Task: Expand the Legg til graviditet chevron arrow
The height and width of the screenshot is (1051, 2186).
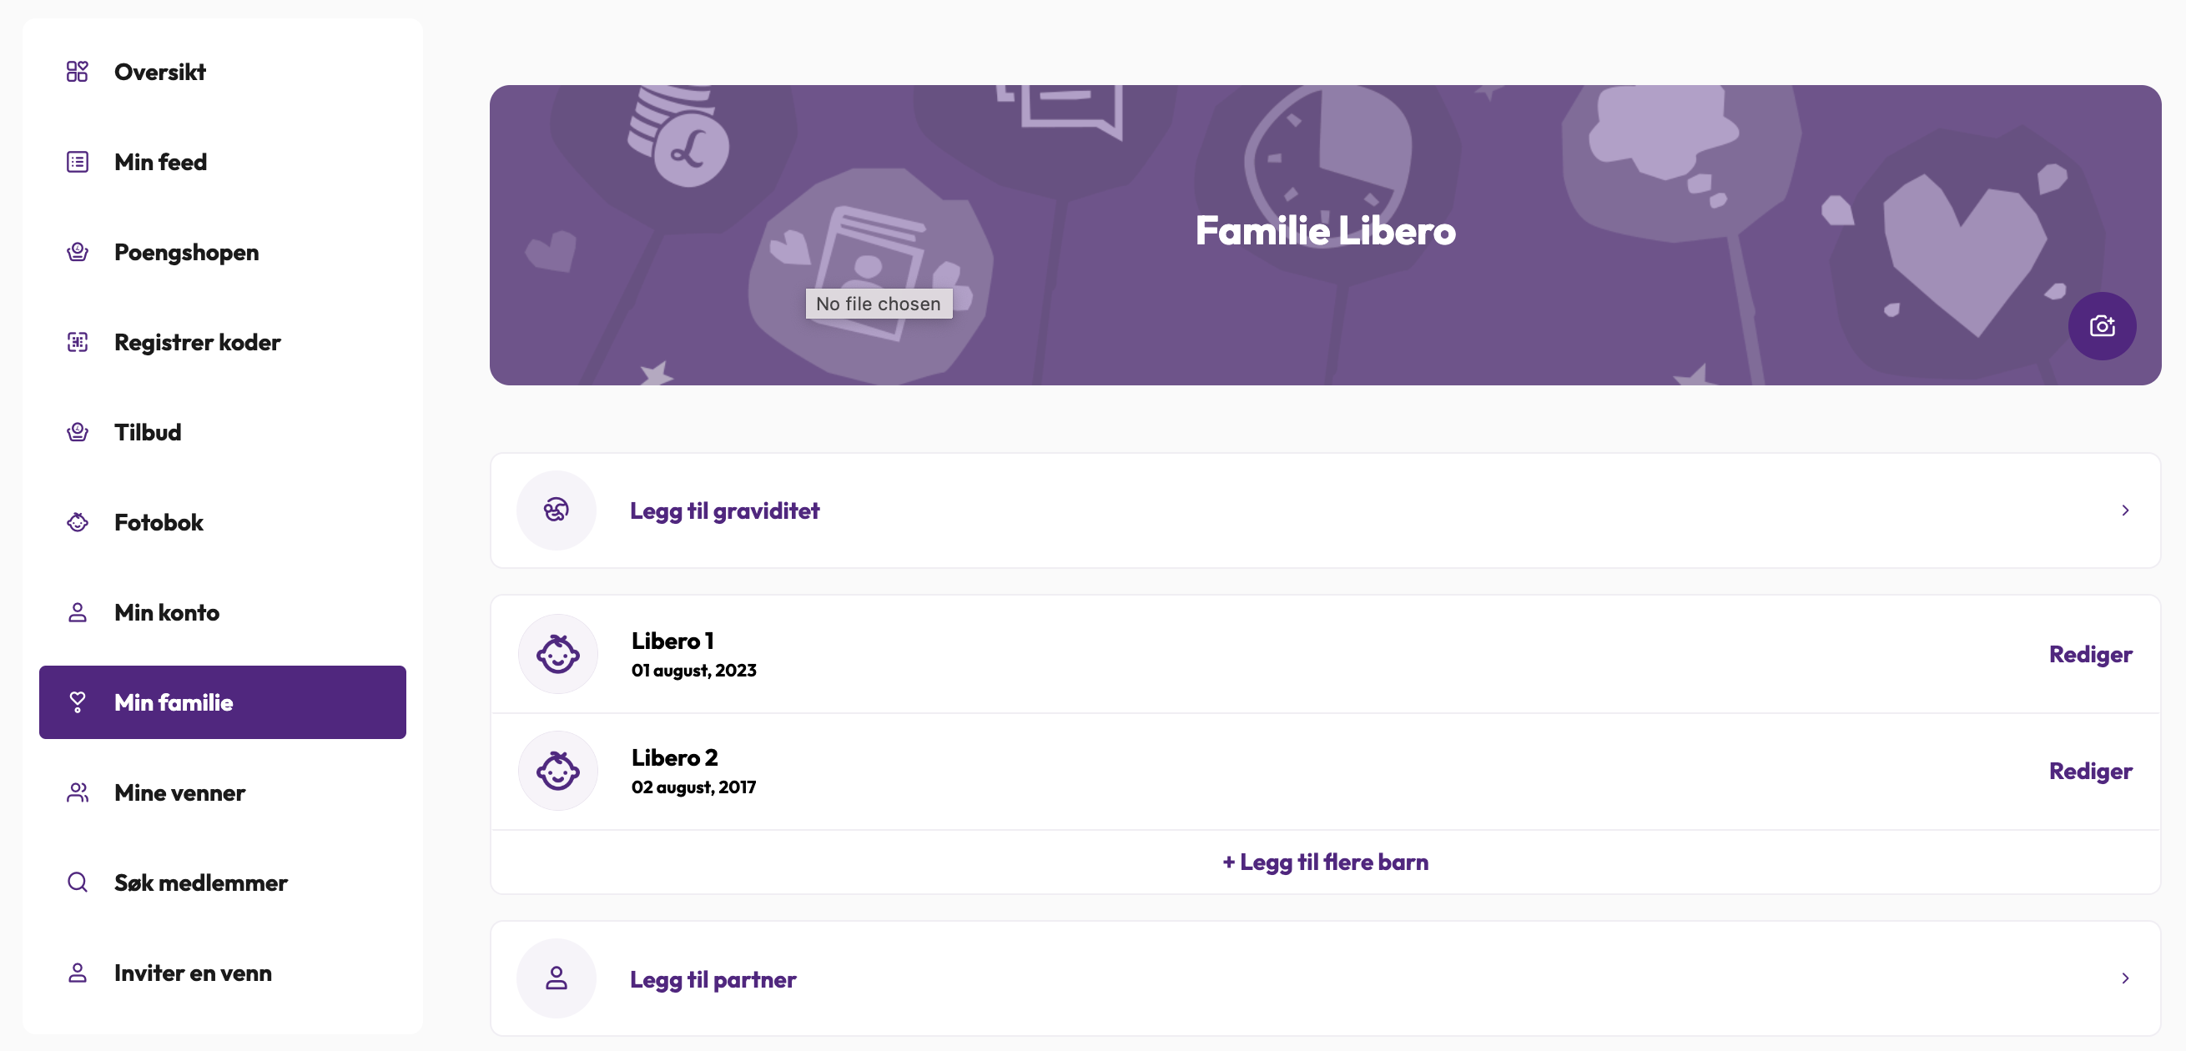Action: [x=2125, y=510]
